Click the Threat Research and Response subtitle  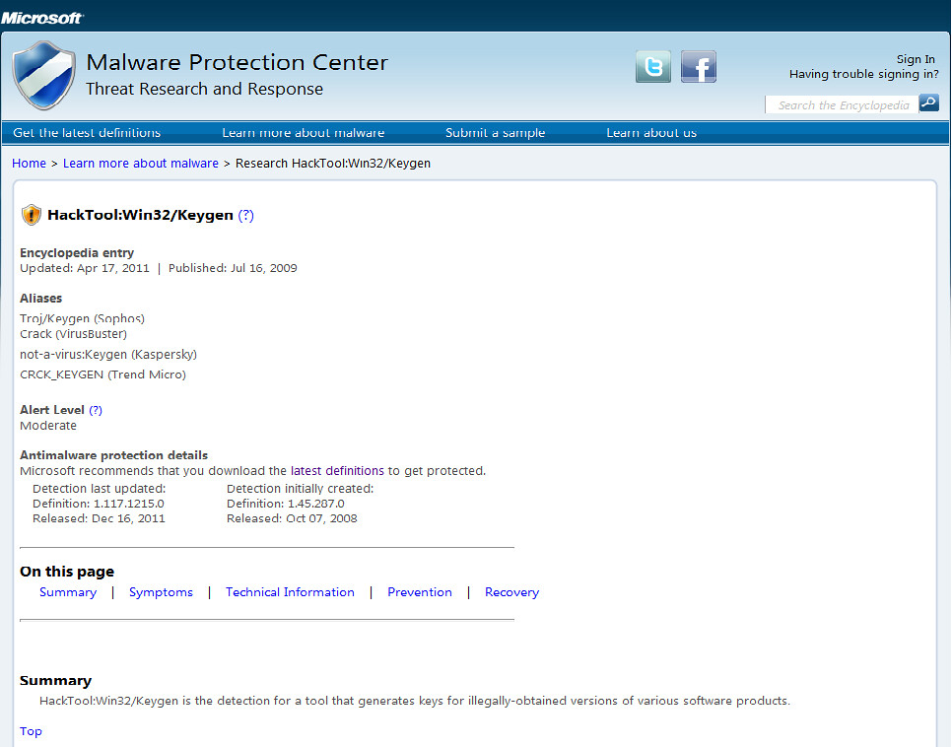[204, 89]
